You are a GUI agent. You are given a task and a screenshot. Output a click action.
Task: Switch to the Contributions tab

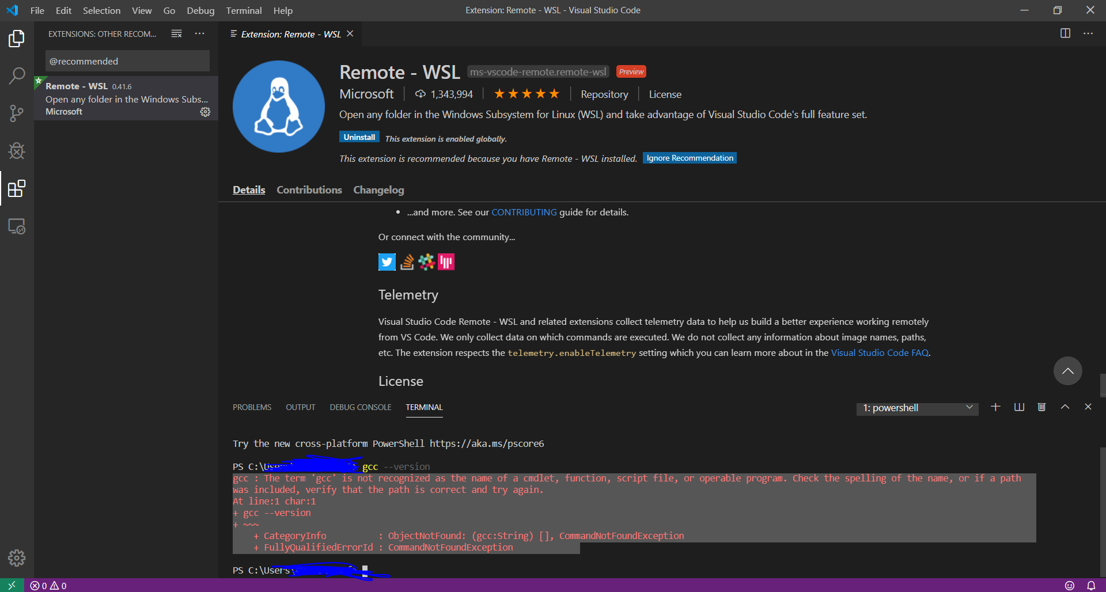tap(309, 190)
